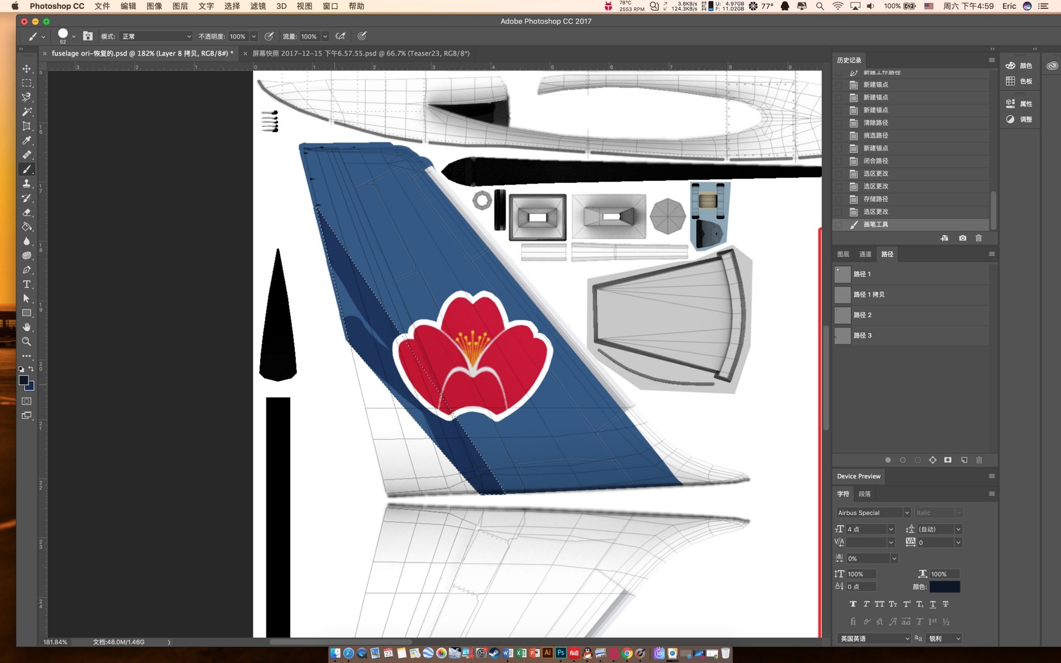Image resolution: width=1061 pixels, height=663 pixels.
Task: Open the blending mode 正常 dropdown
Action: point(156,36)
